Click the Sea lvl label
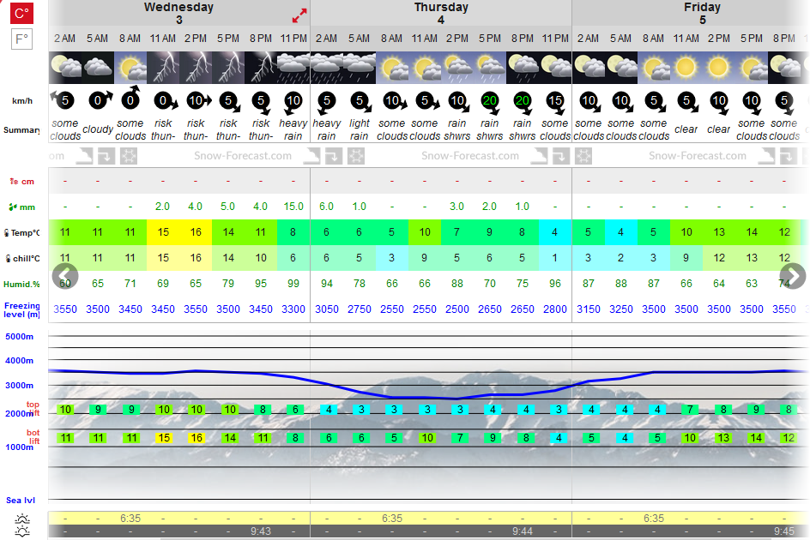This screenshot has height=540, width=810. (x=21, y=501)
